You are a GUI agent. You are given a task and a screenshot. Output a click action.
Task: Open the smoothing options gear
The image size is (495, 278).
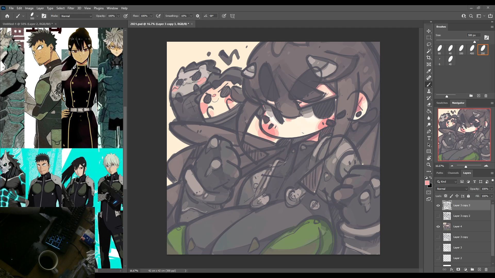pyautogui.click(x=198, y=16)
